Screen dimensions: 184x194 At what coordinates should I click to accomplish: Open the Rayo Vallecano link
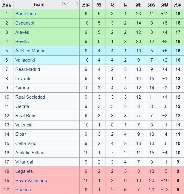point(31,181)
